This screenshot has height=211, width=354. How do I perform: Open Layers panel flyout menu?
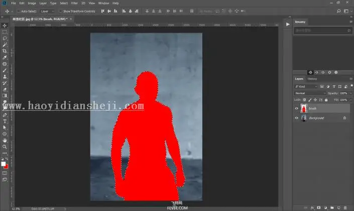[351, 79]
